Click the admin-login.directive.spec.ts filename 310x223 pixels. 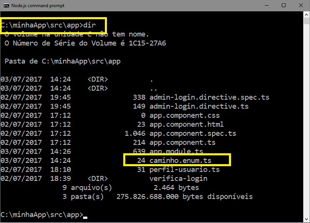point(209,97)
